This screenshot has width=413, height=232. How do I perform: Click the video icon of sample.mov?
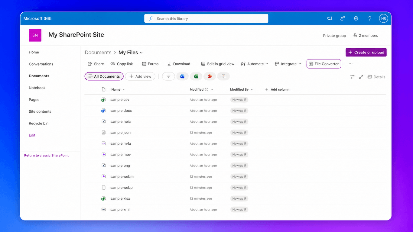pyautogui.click(x=104, y=154)
